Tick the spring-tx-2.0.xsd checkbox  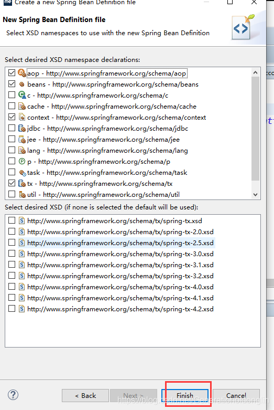coord(12,232)
